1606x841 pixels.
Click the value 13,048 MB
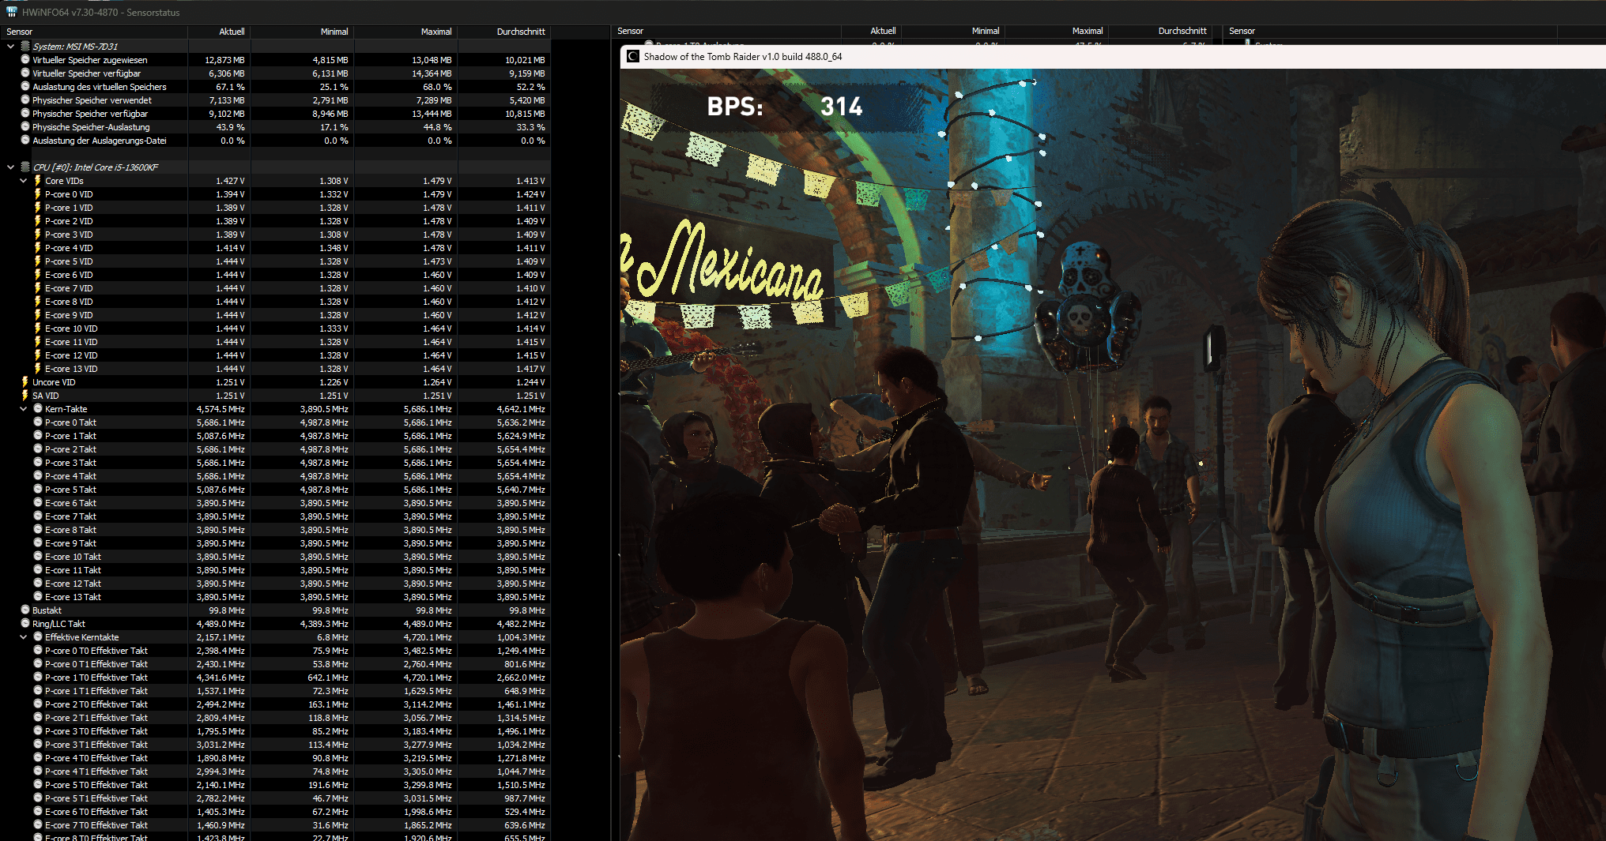point(432,59)
